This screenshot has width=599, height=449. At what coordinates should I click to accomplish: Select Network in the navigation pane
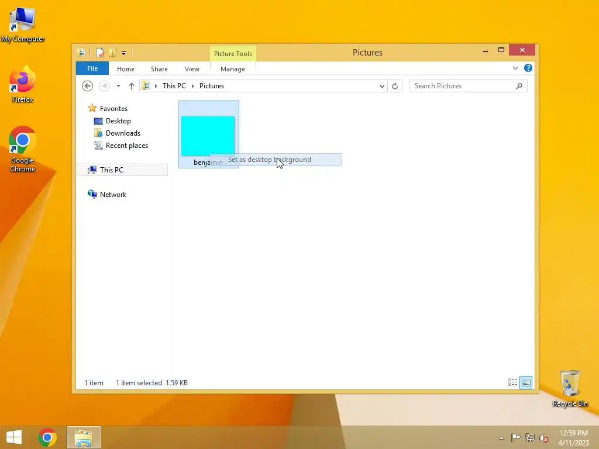pos(108,194)
